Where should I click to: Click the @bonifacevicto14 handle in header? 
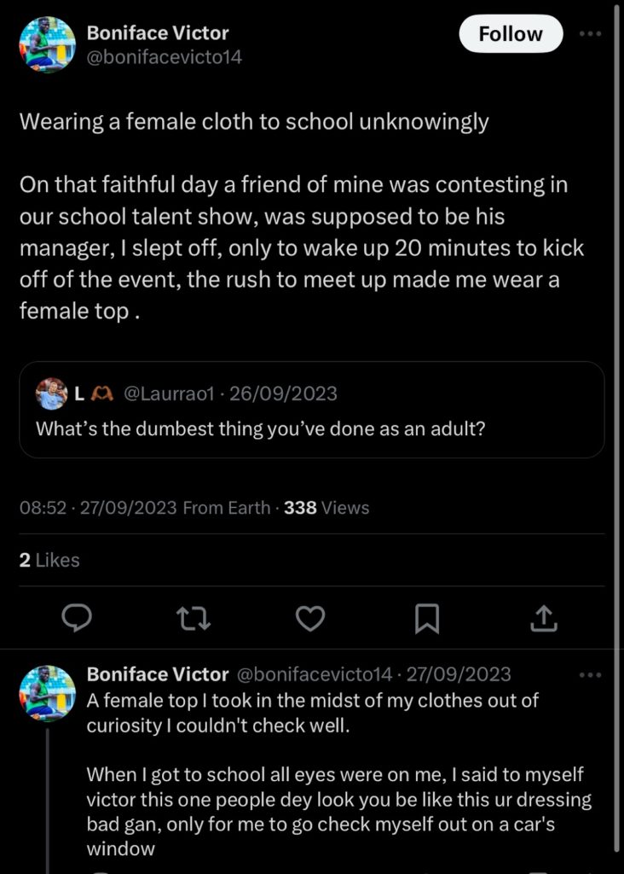coord(165,59)
